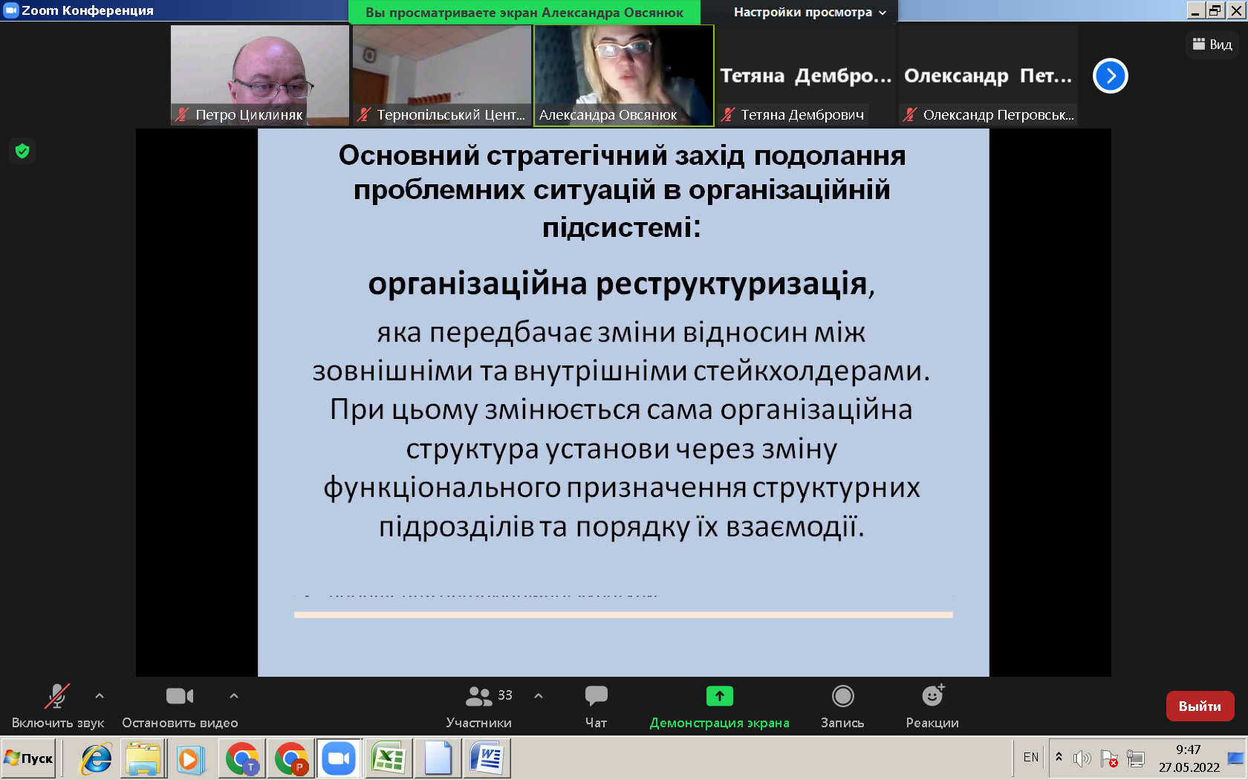The width and height of the screenshot is (1248, 780).
Task: Click the Пуск start menu button
Action: [29, 758]
